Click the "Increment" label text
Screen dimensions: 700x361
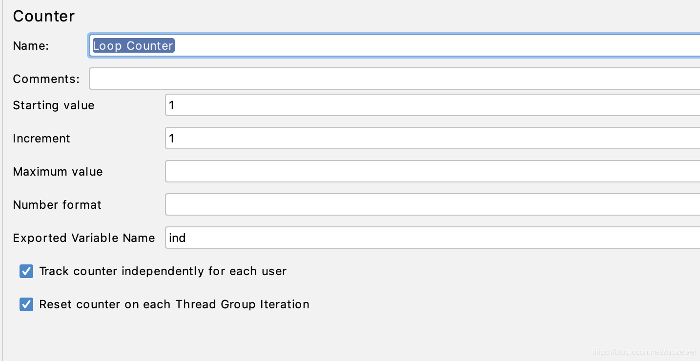41,139
